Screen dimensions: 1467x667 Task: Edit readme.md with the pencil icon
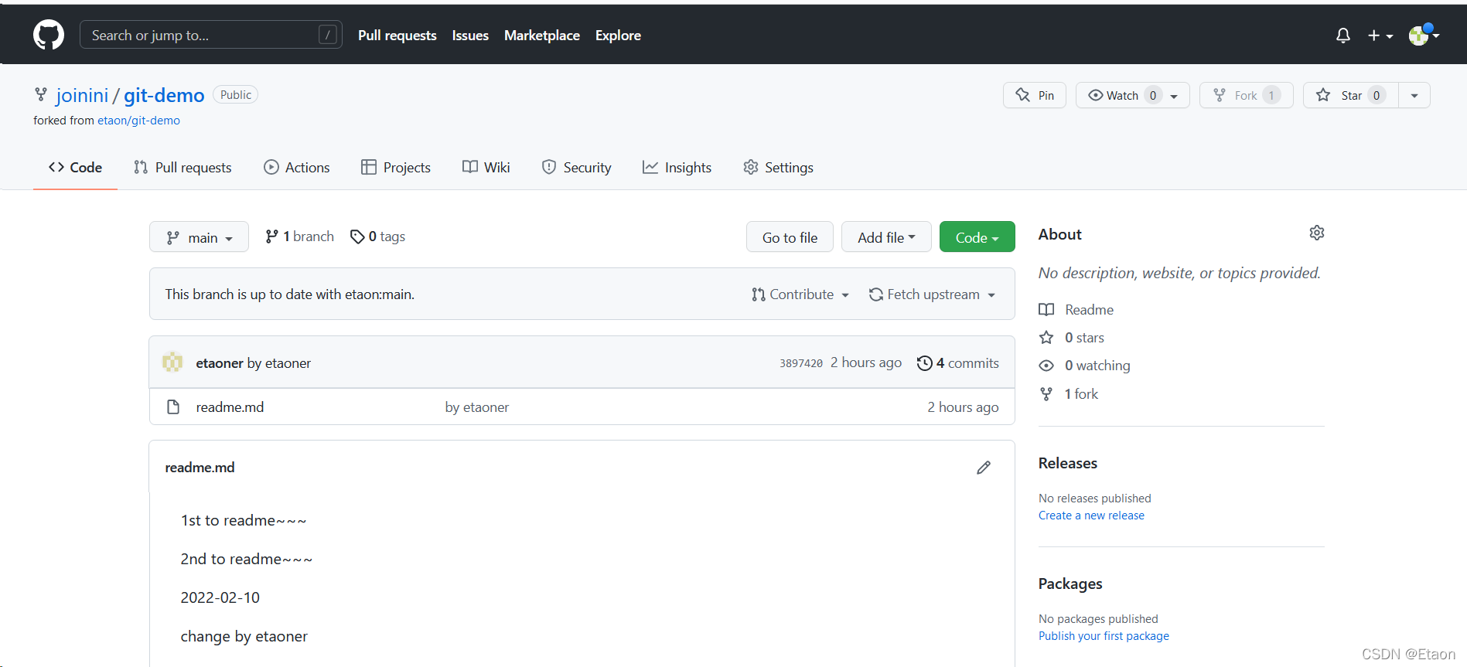coord(984,468)
